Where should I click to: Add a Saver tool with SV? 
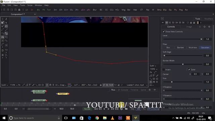pyautogui.click(x=32, y=10)
